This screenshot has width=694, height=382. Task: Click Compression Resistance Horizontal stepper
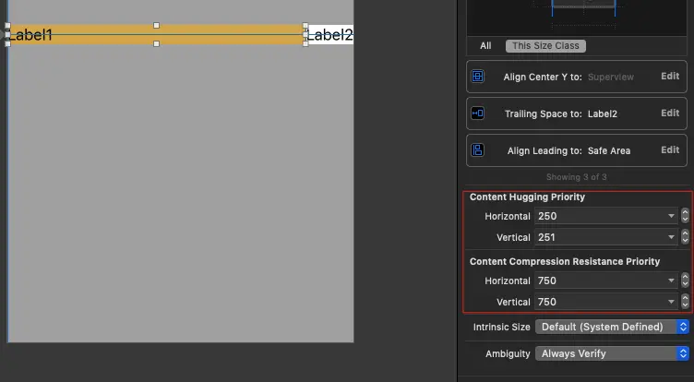pos(685,281)
